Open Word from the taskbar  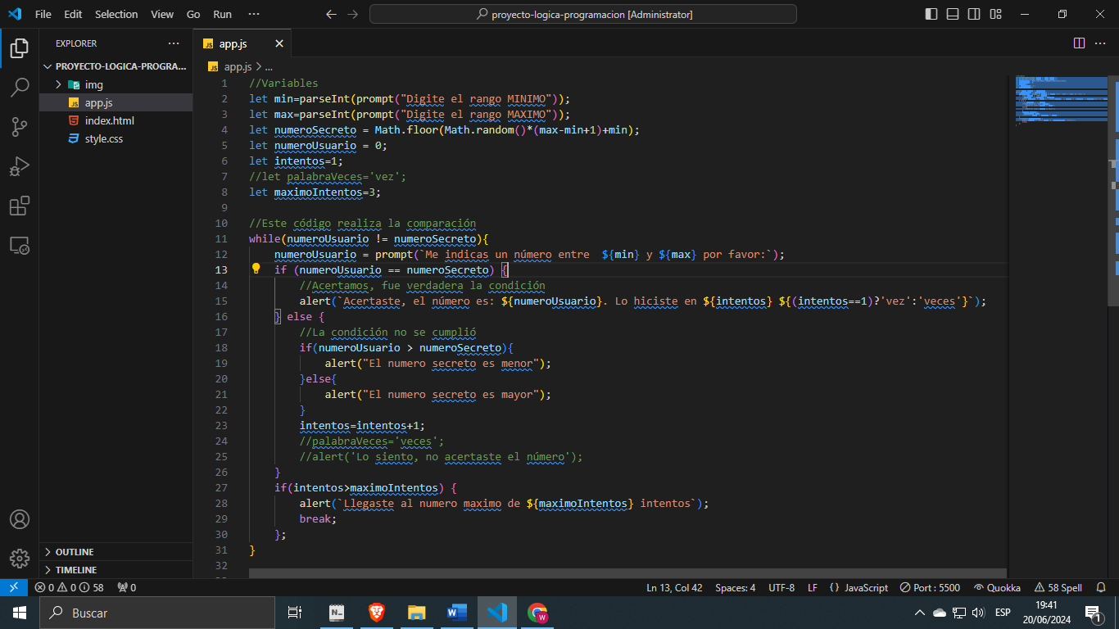pyautogui.click(x=456, y=613)
